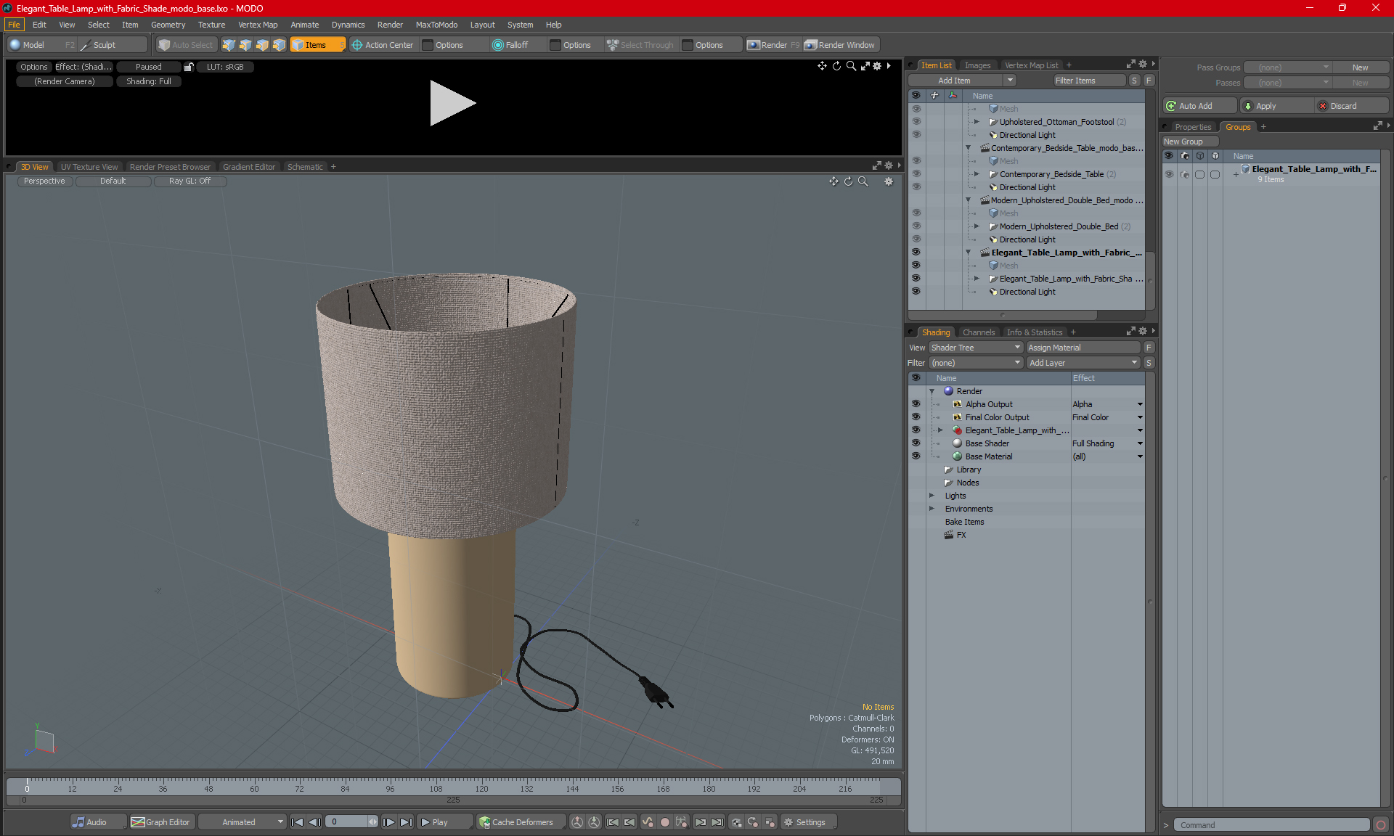Open the Shading tab in lower panel

935,332
